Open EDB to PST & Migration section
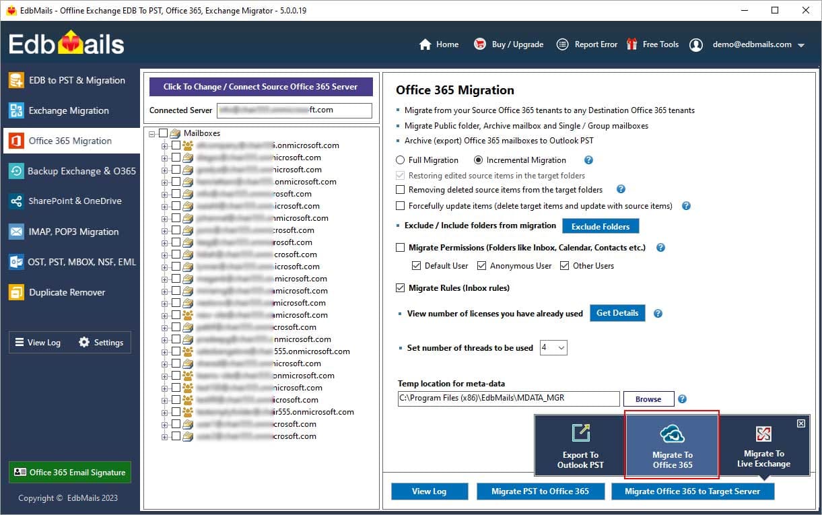The height and width of the screenshot is (515, 822). pyautogui.click(x=70, y=80)
